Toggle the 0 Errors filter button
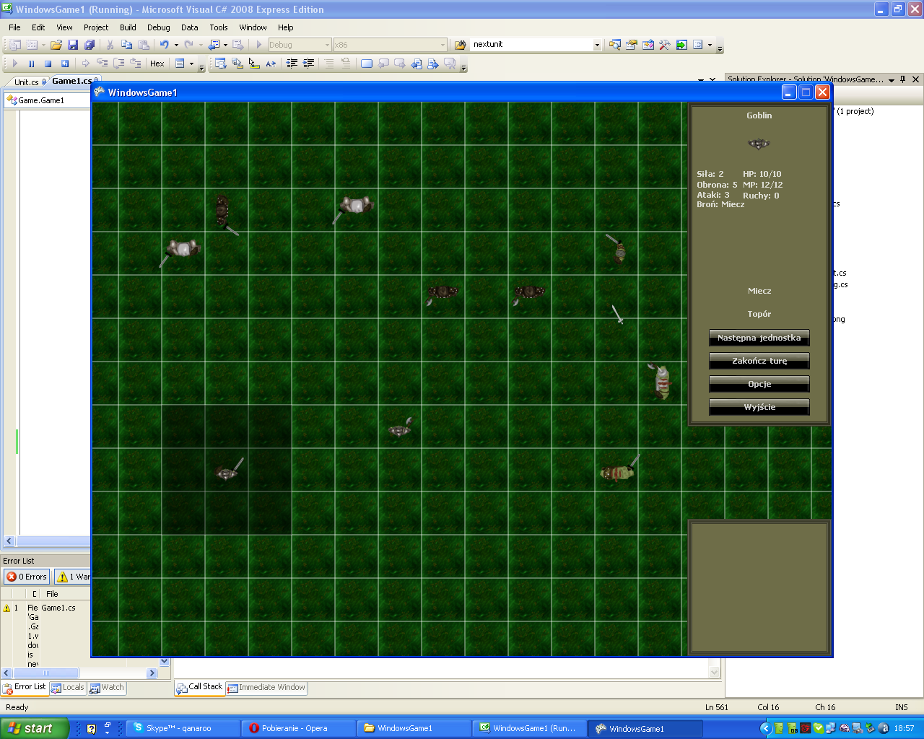Viewport: 924px width, 739px height. click(x=27, y=577)
